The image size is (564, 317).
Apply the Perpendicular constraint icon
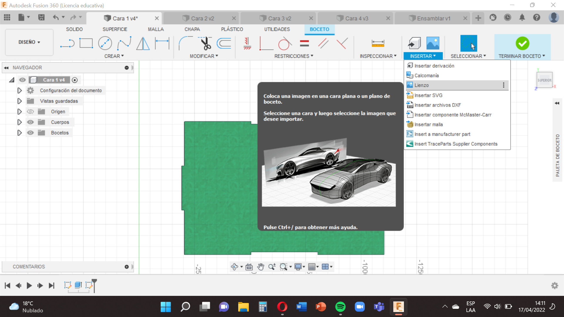pyautogui.click(x=266, y=43)
